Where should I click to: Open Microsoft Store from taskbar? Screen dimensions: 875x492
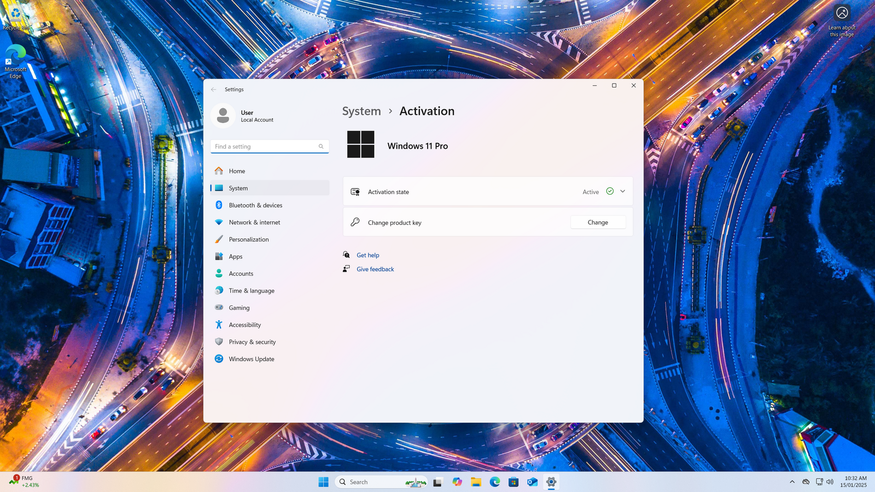pyautogui.click(x=514, y=482)
